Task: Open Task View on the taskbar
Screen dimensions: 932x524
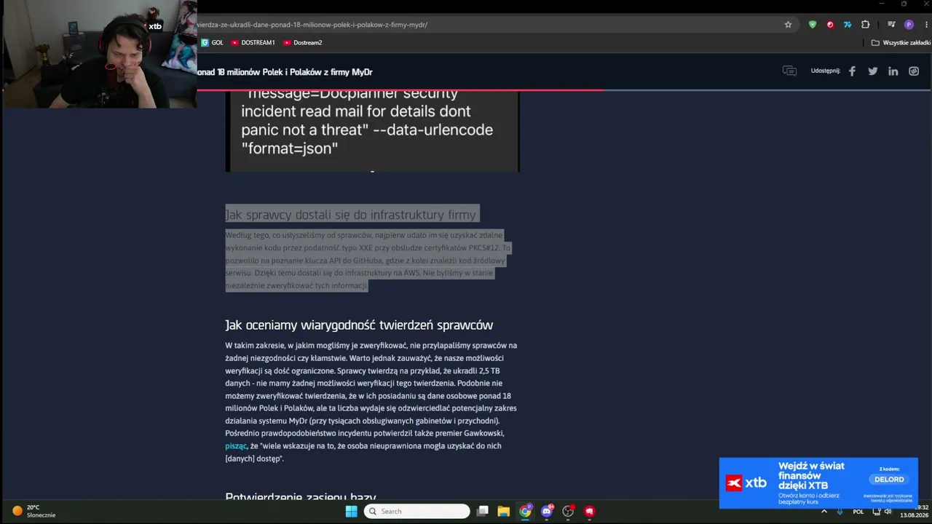Action: click(482, 511)
